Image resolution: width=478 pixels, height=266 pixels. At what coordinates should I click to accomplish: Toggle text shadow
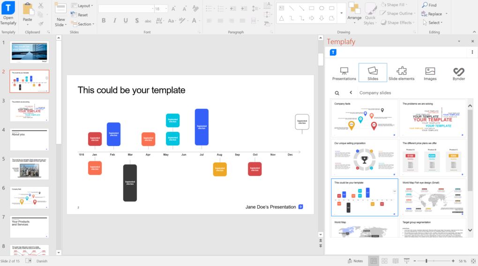[137, 21]
